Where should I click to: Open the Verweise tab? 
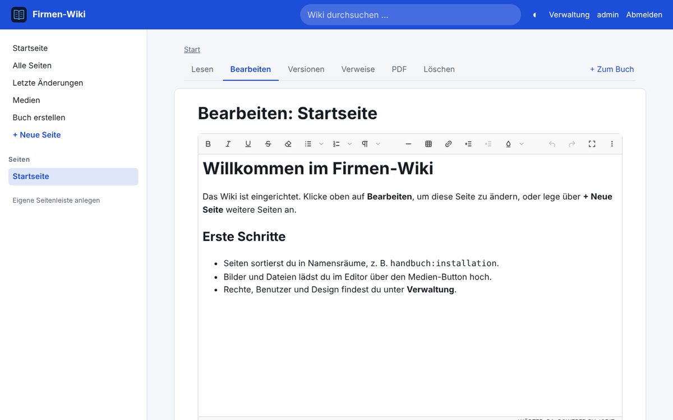click(358, 69)
